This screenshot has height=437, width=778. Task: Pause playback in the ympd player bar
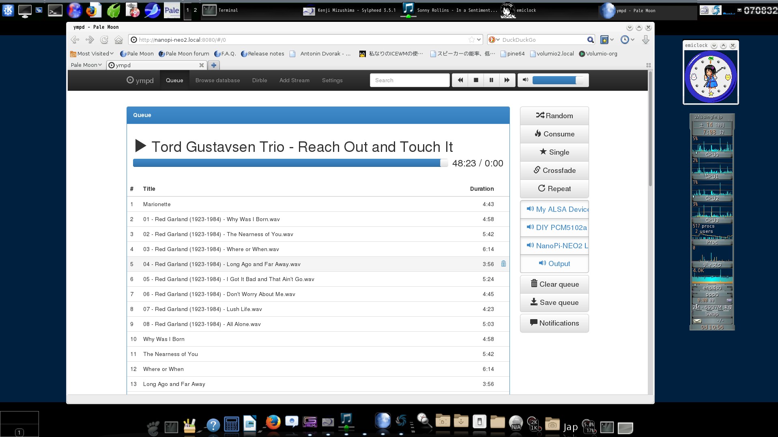coord(491,80)
